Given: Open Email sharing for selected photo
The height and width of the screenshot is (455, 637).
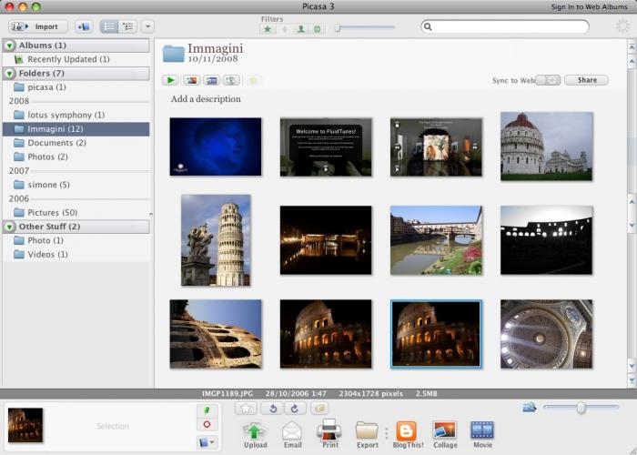Looking at the screenshot, I should click(291, 430).
